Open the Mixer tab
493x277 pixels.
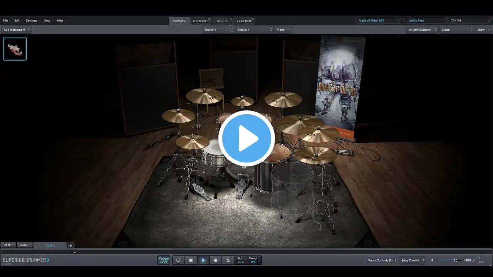point(223,21)
